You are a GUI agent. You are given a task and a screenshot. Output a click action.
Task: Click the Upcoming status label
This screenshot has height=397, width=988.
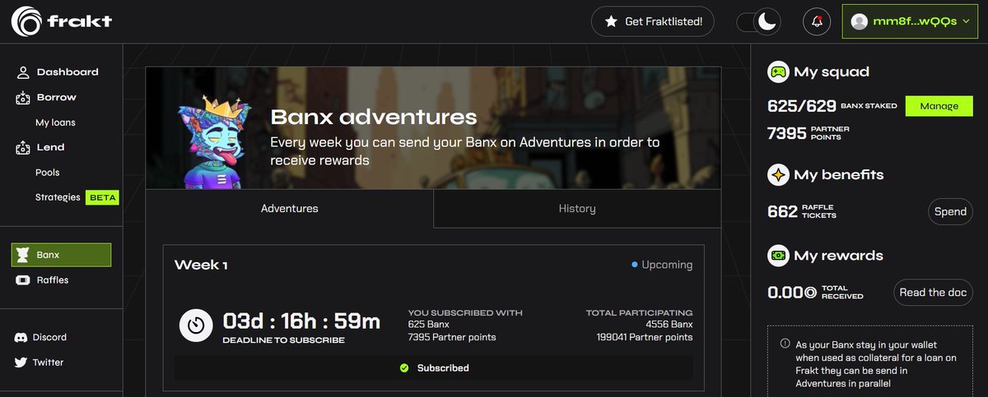(x=668, y=265)
